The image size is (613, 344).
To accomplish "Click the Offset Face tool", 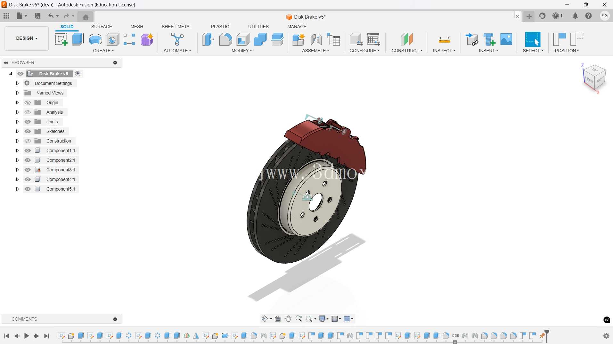I will 277,39.
